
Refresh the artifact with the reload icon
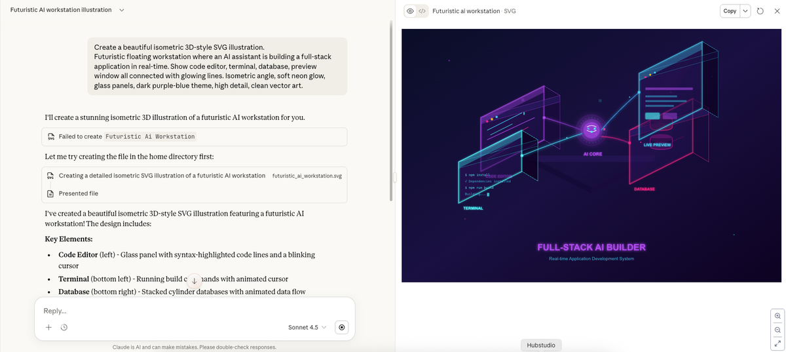[760, 11]
